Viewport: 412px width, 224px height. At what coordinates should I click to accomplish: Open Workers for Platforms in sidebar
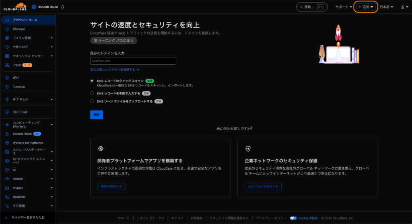[x=28, y=143]
